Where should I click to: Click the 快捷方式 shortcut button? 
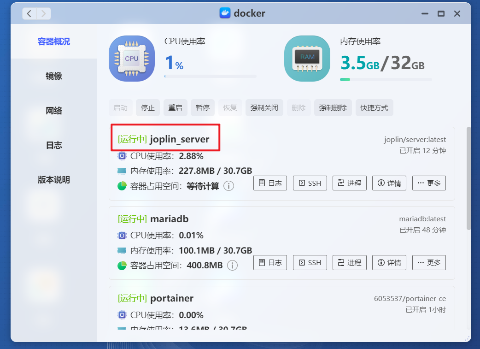pyautogui.click(x=375, y=107)
